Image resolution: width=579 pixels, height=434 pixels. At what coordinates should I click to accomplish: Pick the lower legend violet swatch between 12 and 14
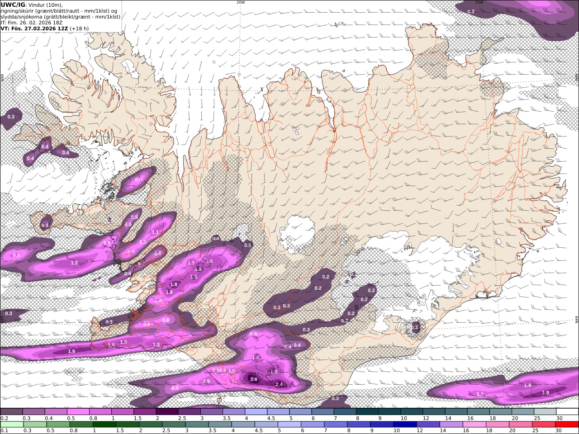click(428, 425)
